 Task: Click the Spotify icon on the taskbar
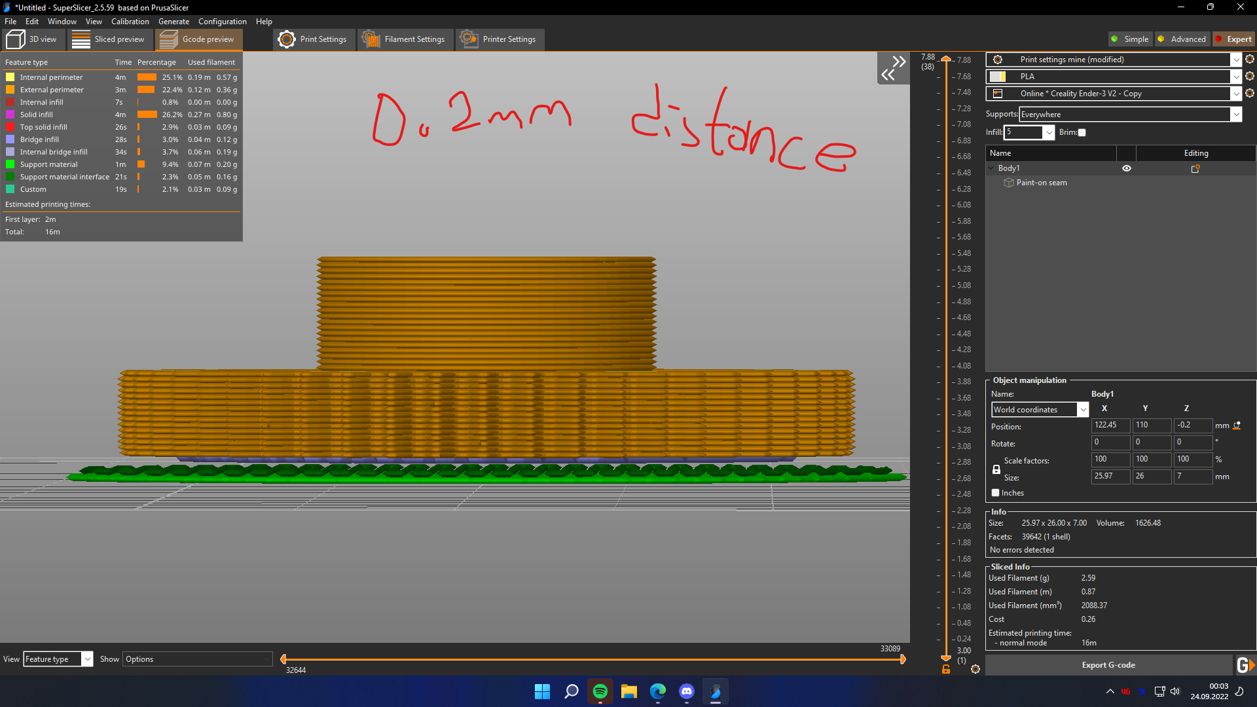click(600, 691)
